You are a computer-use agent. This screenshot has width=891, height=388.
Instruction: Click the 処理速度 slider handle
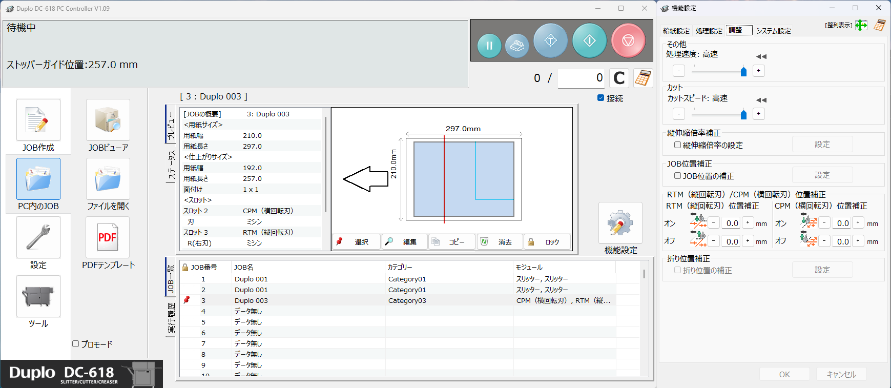click(743, 71)
